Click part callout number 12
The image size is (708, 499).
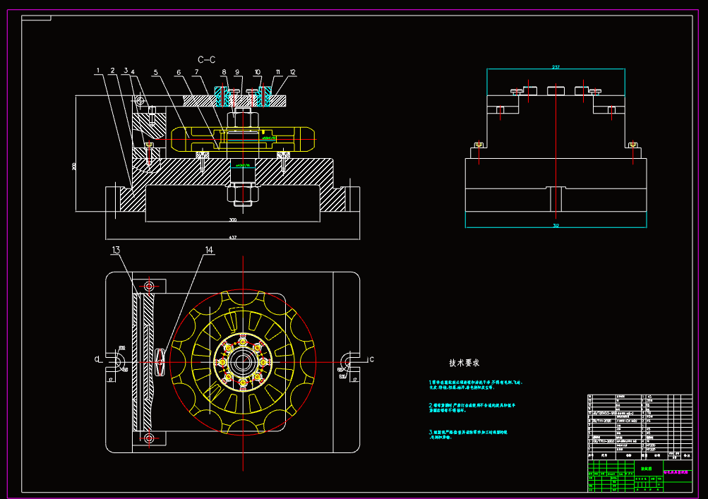coord(293,72)
